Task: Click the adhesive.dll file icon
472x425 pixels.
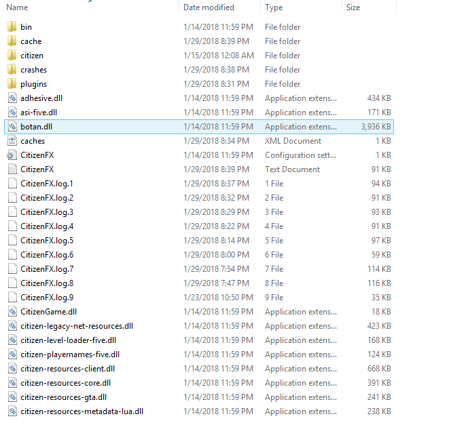Action: [12, 98]
